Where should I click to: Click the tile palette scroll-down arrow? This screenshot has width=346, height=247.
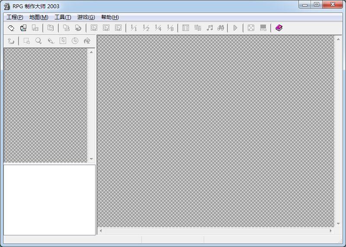point(91,159)
